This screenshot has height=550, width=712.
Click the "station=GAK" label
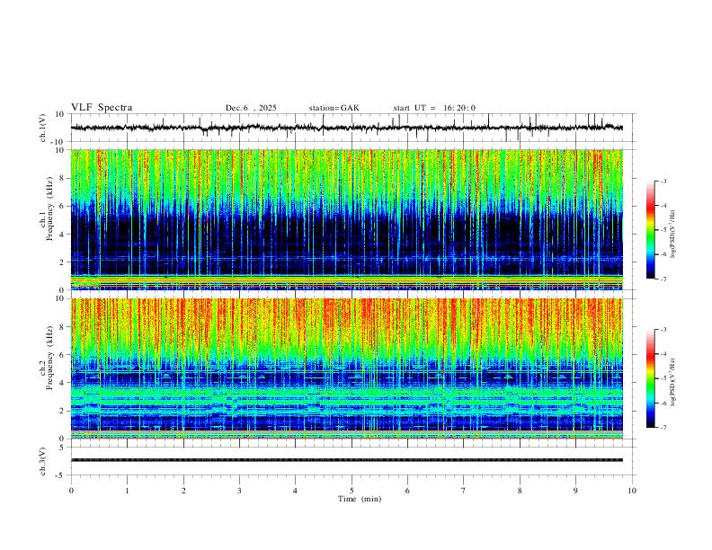pyautogui.click(x=334, y=108)
